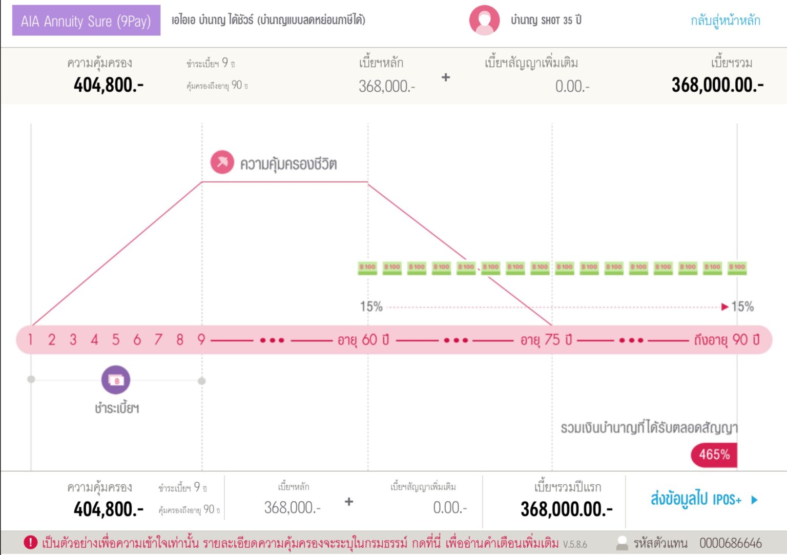
Task: Open the กลับสู่หน้าหลัก link
Action: [x=724, y=22]
